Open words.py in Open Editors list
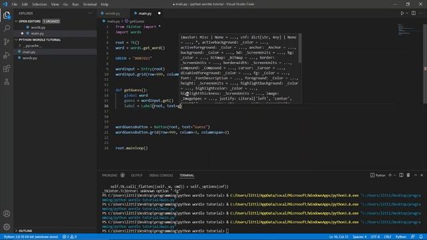The width and height of the screenshot is (427, 240). [38, 27]
